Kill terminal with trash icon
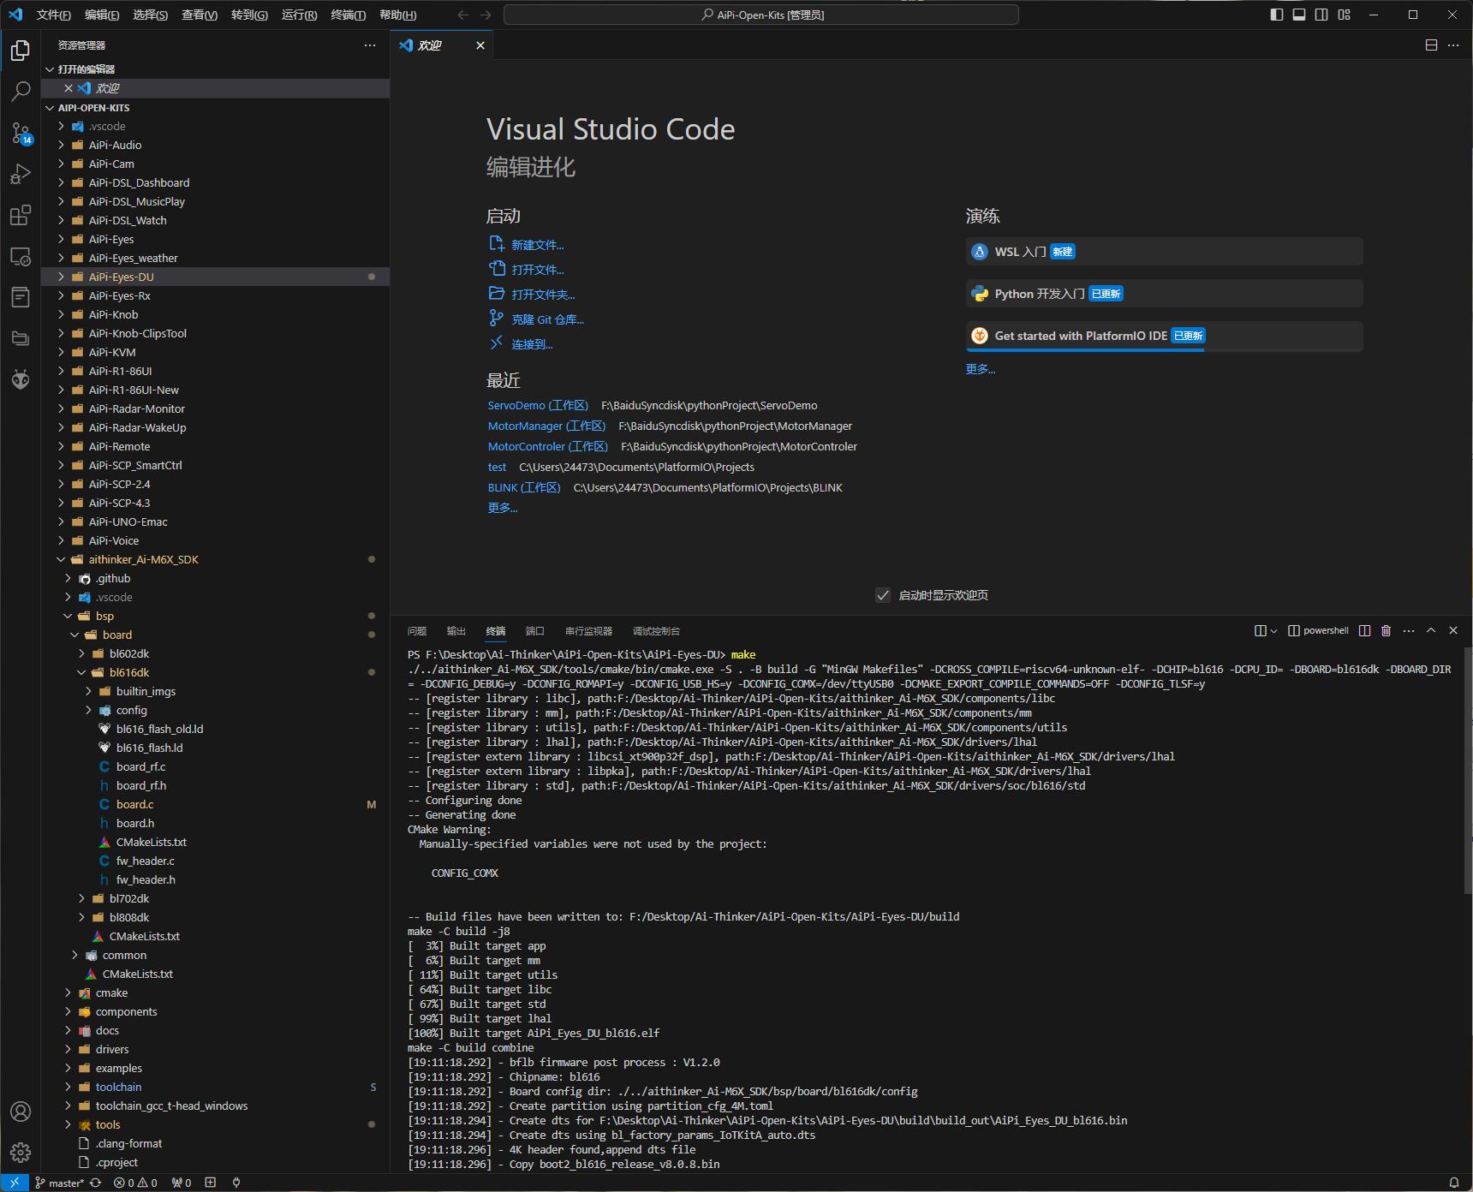The width and height of the screenshot is (1473, 1192). pyautogui.click(x=1387, y=630)
